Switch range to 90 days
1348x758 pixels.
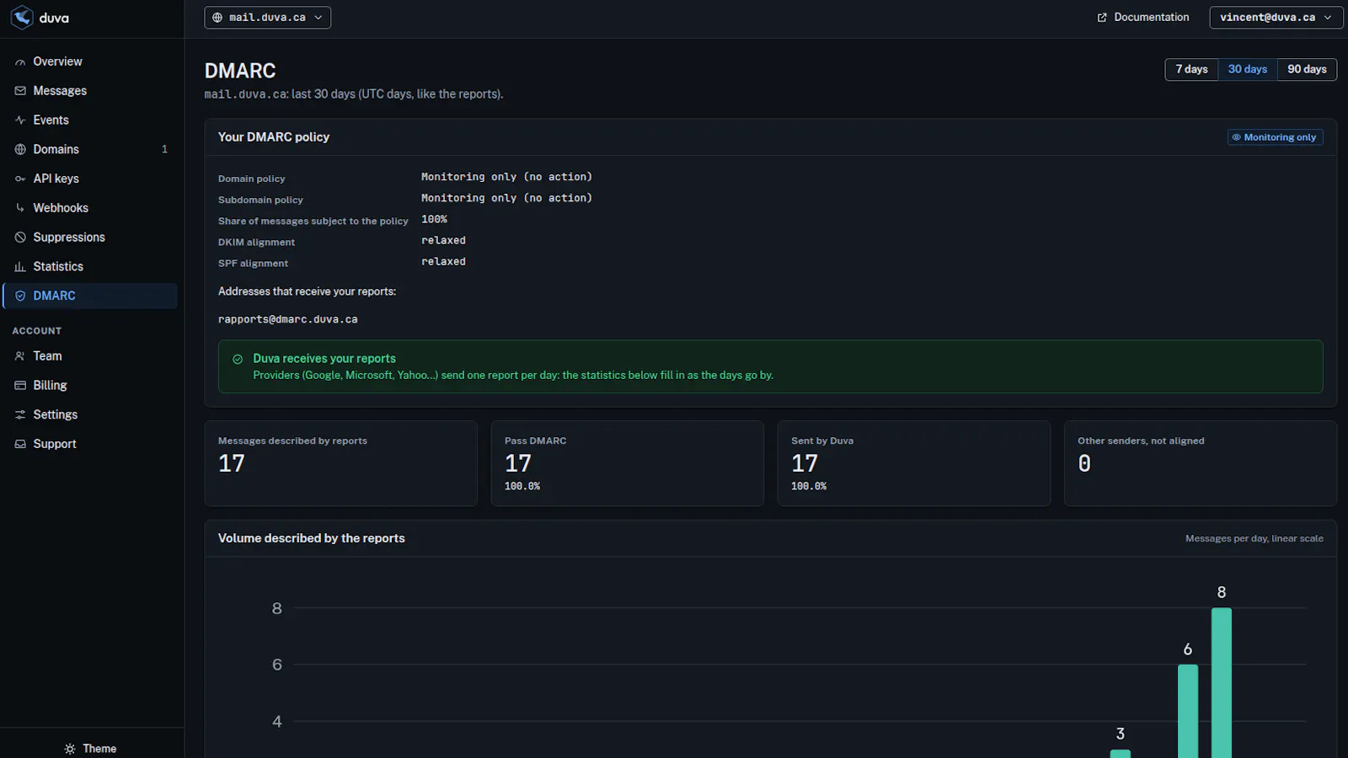point(1307,69)
